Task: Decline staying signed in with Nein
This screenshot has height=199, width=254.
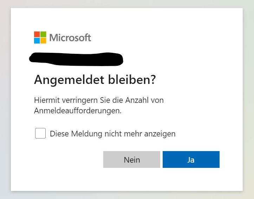Action: click(132, 159)
